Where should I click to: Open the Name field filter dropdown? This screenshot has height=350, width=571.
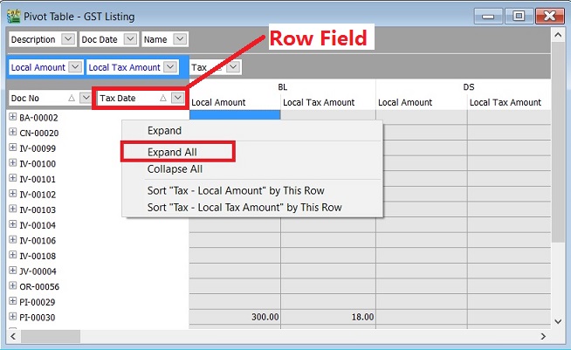[180, 39]
